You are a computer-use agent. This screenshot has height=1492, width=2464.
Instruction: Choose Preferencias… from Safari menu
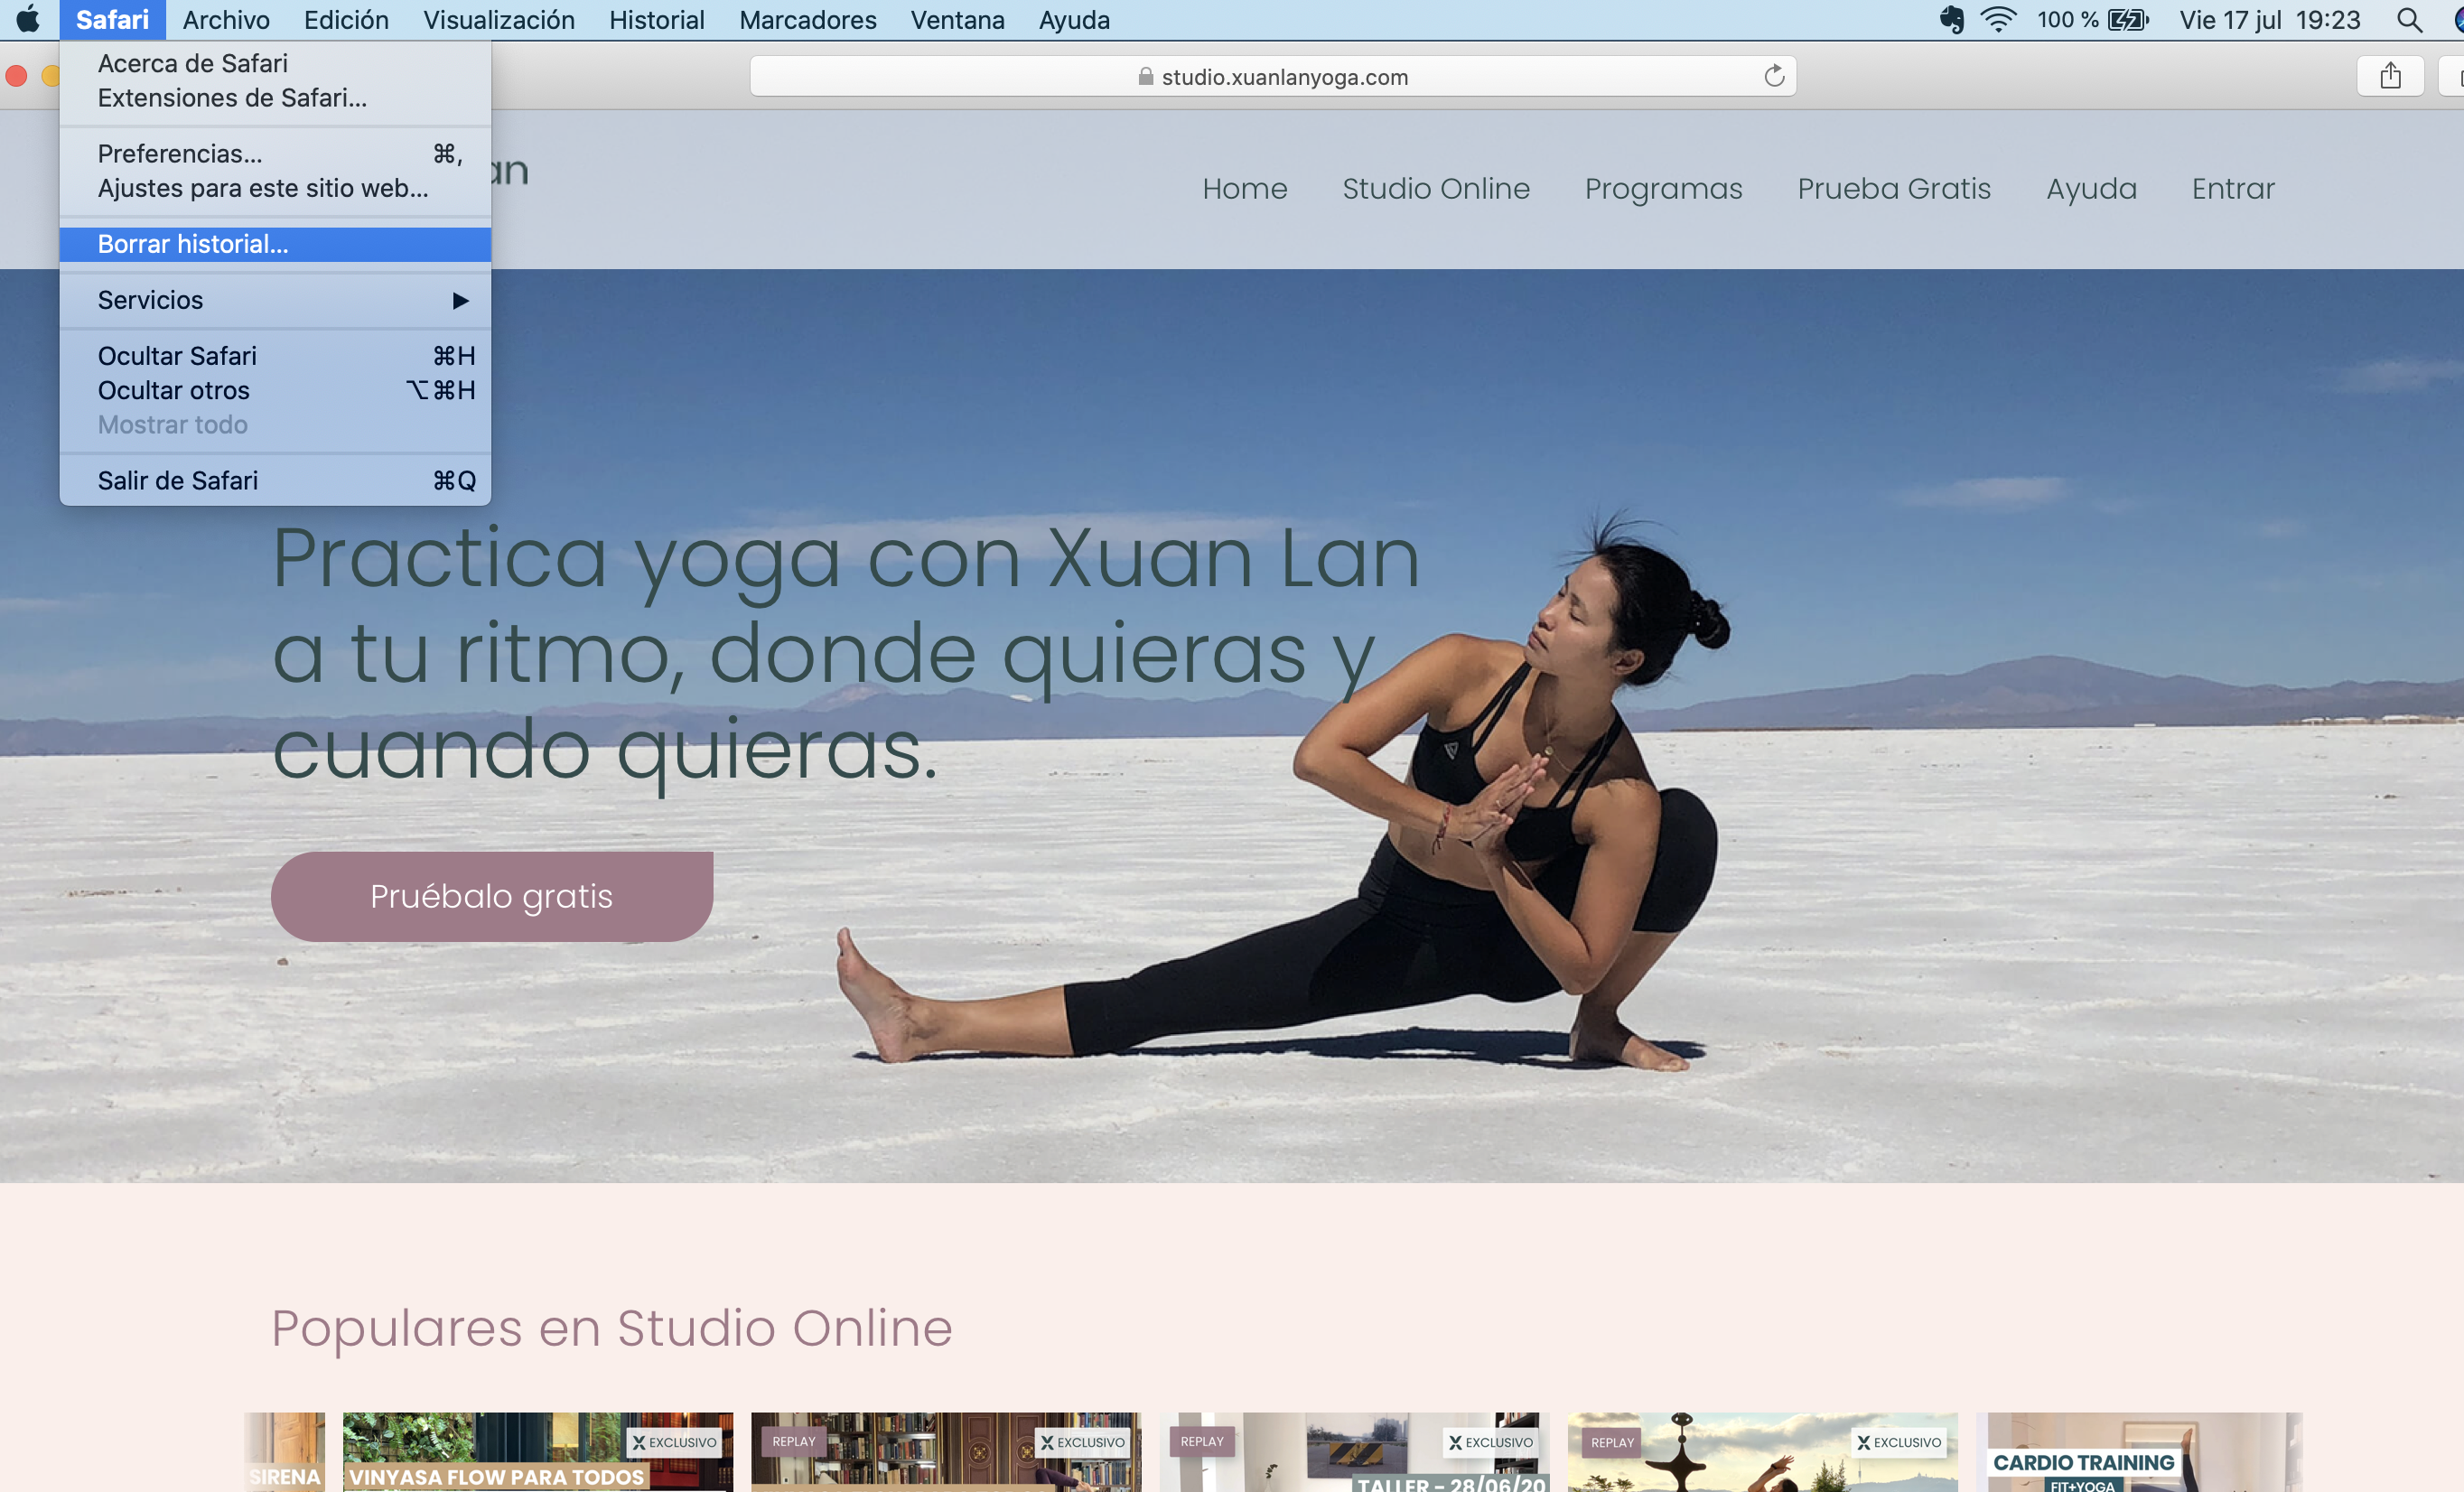(180, 154)
